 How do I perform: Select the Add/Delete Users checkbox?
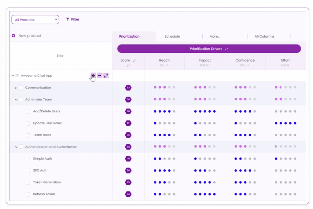[28, 111]
